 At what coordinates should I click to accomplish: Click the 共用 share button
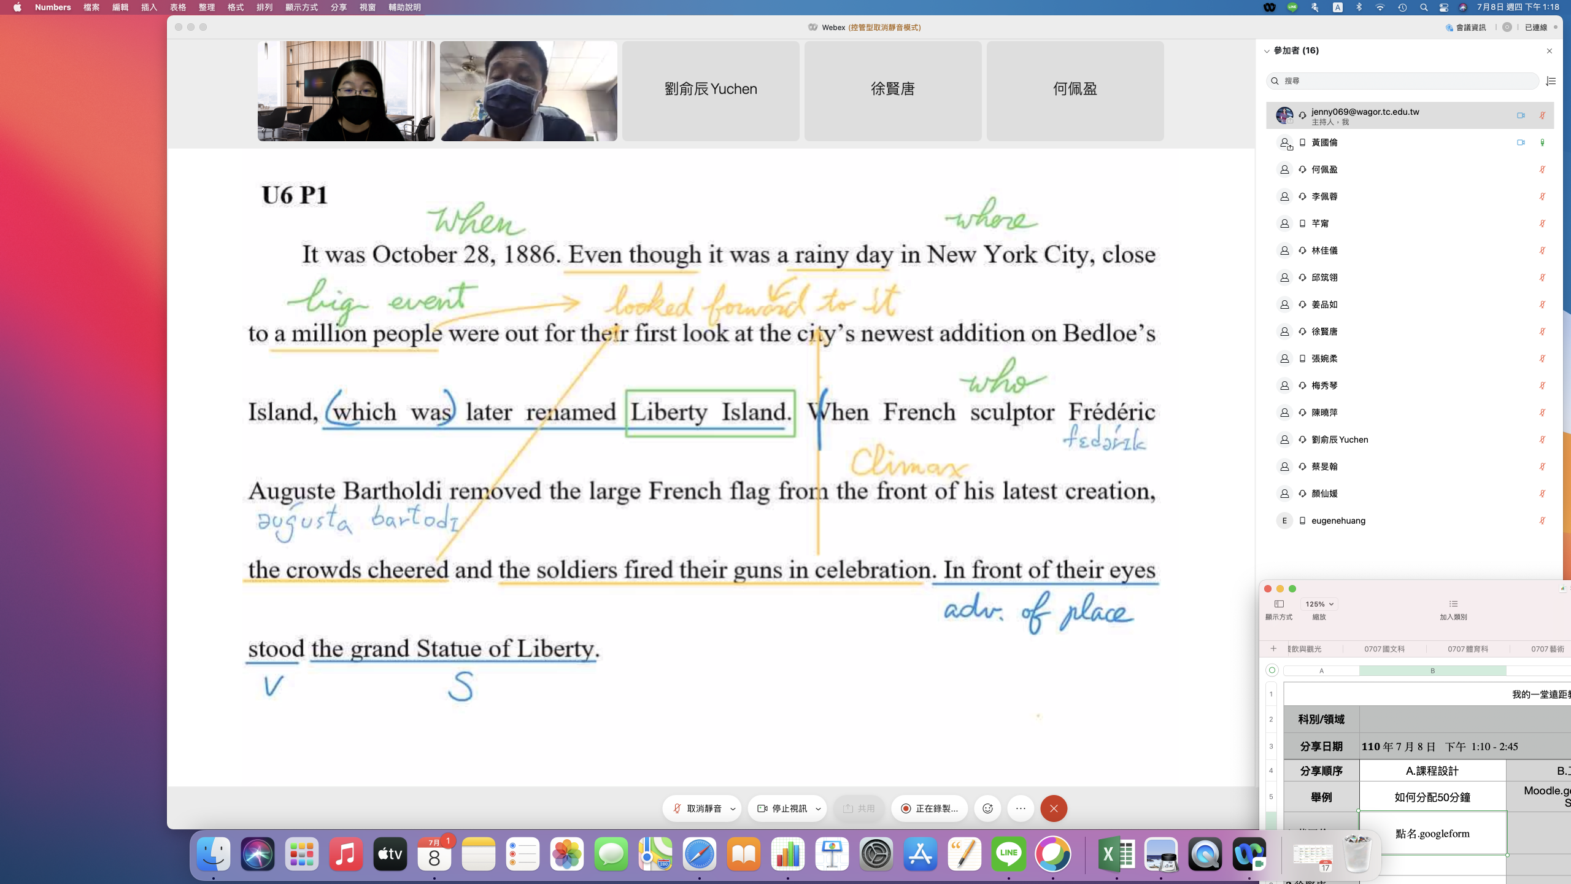[x=859, y=808]
